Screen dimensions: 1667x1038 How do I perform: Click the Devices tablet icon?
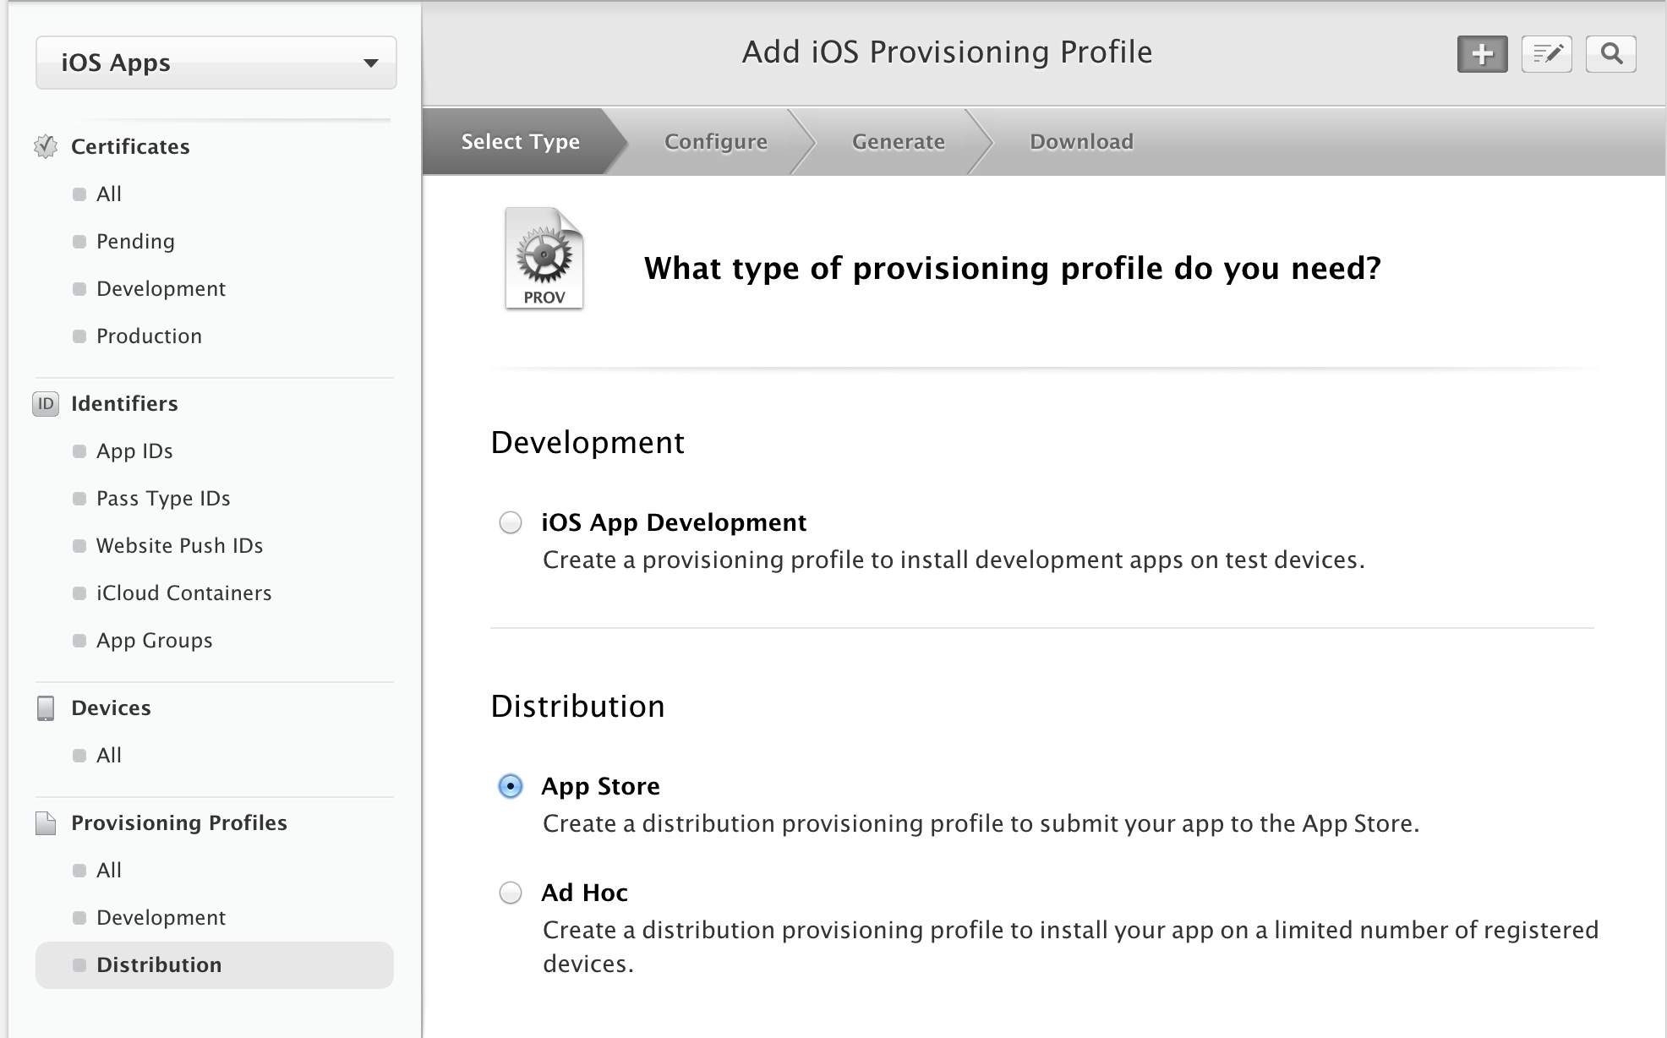pyautogui.click(x=46, y=708)
